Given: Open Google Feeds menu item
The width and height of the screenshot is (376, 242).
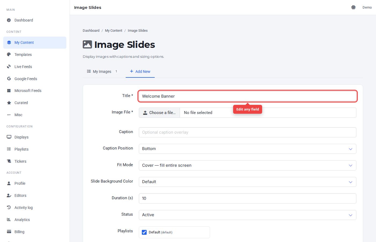Looking at the screenshot, I should [x=35, y=79].
